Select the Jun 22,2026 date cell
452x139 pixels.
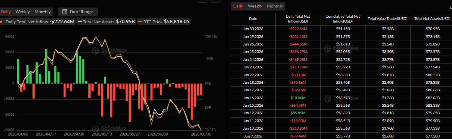pyautogui.click(x=253, y=75)
